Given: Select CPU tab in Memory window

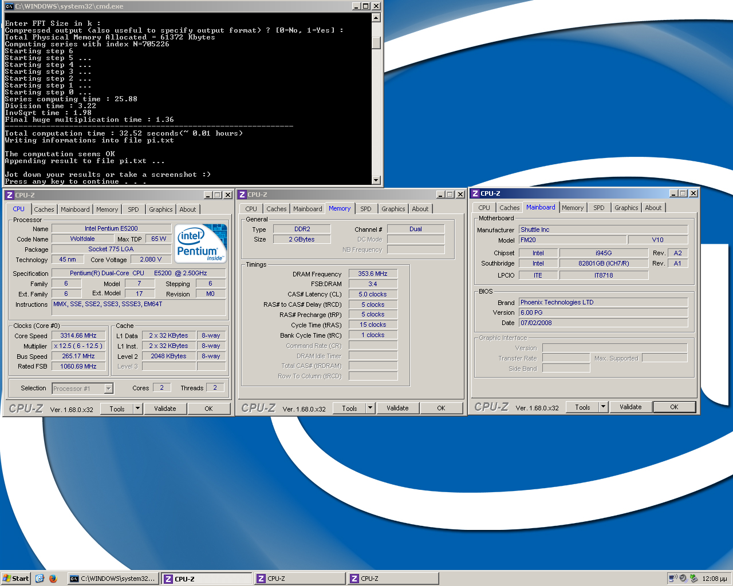Looking at the screenshot, I should tap(251, 209).
